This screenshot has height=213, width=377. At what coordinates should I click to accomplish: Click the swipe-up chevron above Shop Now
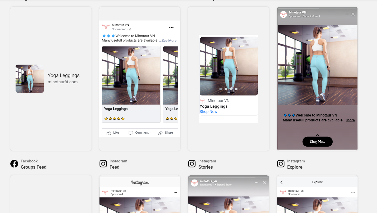317,135
